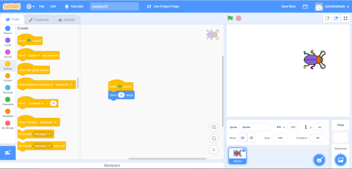Select the Stage backdrop thumbnail
Image resolution: width=352 pixels, height=169 pixels.
[341, 138]
